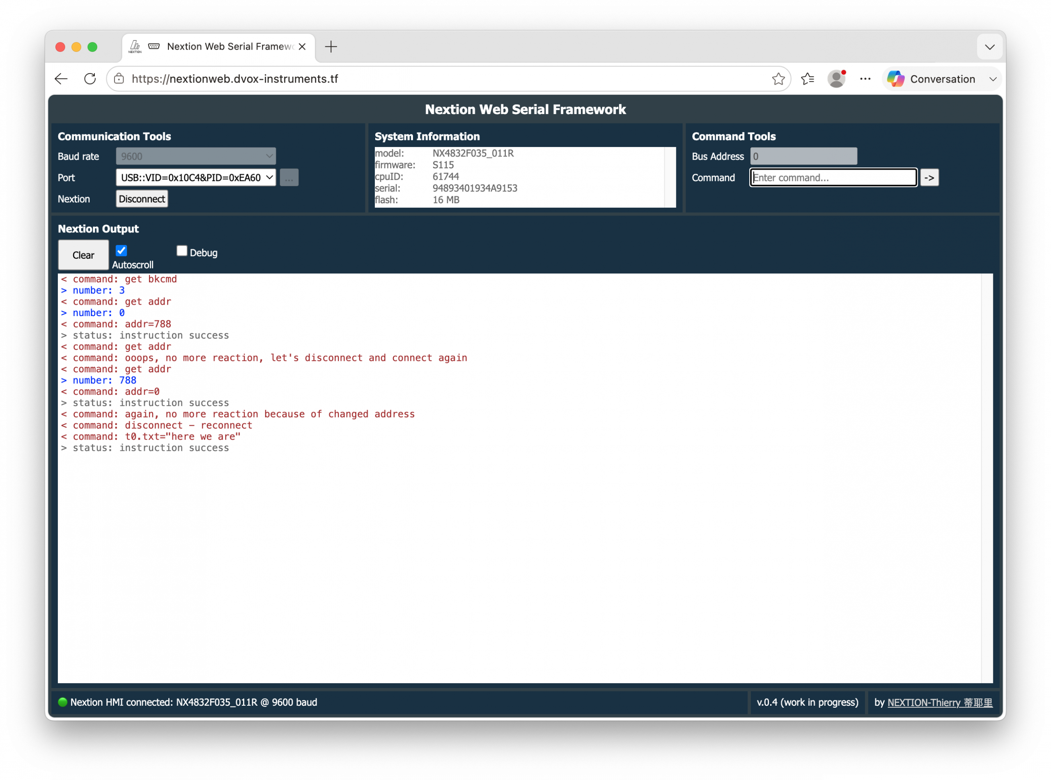This screenshot has height=780, width=1051.
Task: Open the Port selection dropdown
Action: (x=196, y=177)
